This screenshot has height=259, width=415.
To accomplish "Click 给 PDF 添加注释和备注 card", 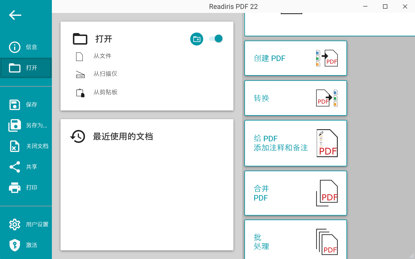I will 296,143.
